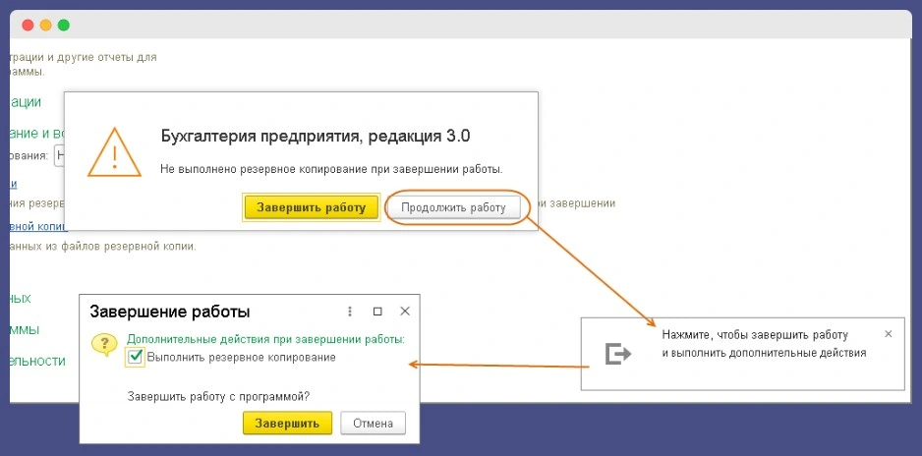Screen dimensions: 922x456
Task: Click the input field left of the warning dialog
Action: coord(60,155)
